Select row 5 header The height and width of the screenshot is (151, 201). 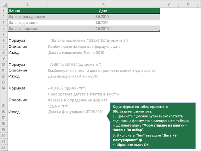click(4, 34)
